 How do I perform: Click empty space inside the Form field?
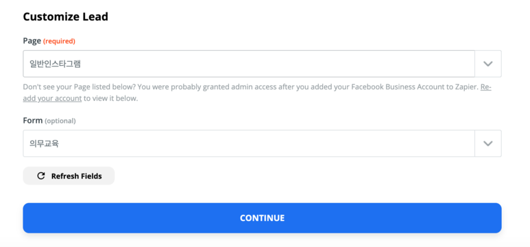[x=270, y=143]
